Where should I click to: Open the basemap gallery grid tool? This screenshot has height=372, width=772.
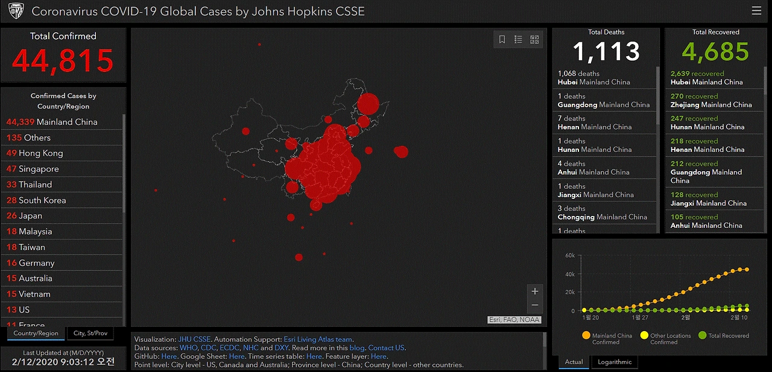click(x=534, y=40)
